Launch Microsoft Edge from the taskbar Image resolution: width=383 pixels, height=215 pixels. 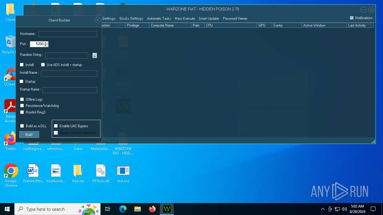tap(123, 209)
